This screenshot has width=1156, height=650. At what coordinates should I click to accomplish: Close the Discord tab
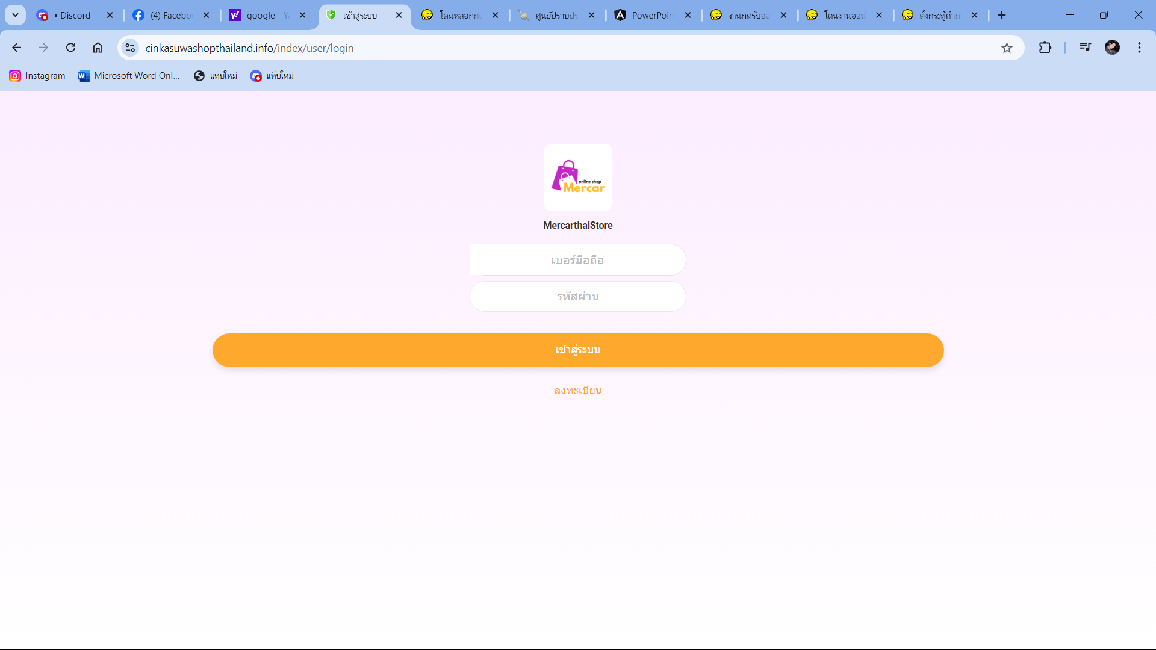(110, 15)
